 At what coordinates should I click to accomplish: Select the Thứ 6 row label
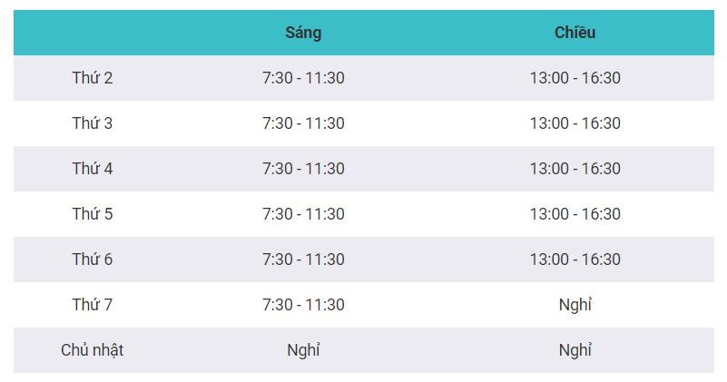93,260
